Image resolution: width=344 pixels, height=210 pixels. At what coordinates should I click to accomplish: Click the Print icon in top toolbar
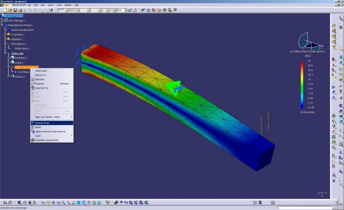(20, 10)
